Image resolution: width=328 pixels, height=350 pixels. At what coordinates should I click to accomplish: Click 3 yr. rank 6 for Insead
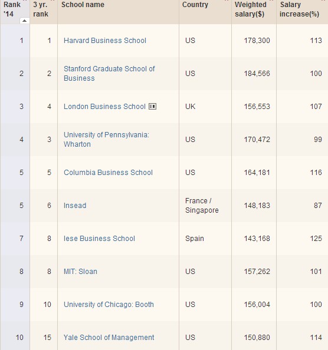[x=49, y=206]
